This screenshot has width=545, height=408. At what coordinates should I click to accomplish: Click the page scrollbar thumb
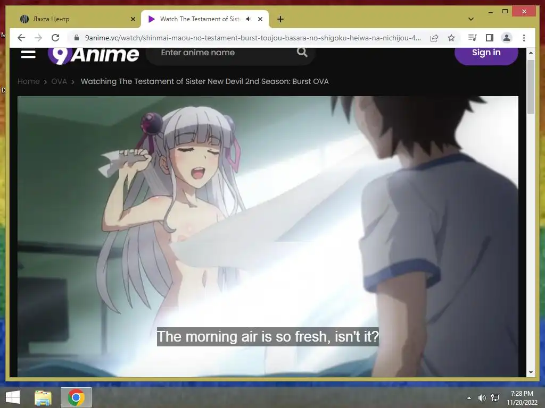[x=531, y=87]
